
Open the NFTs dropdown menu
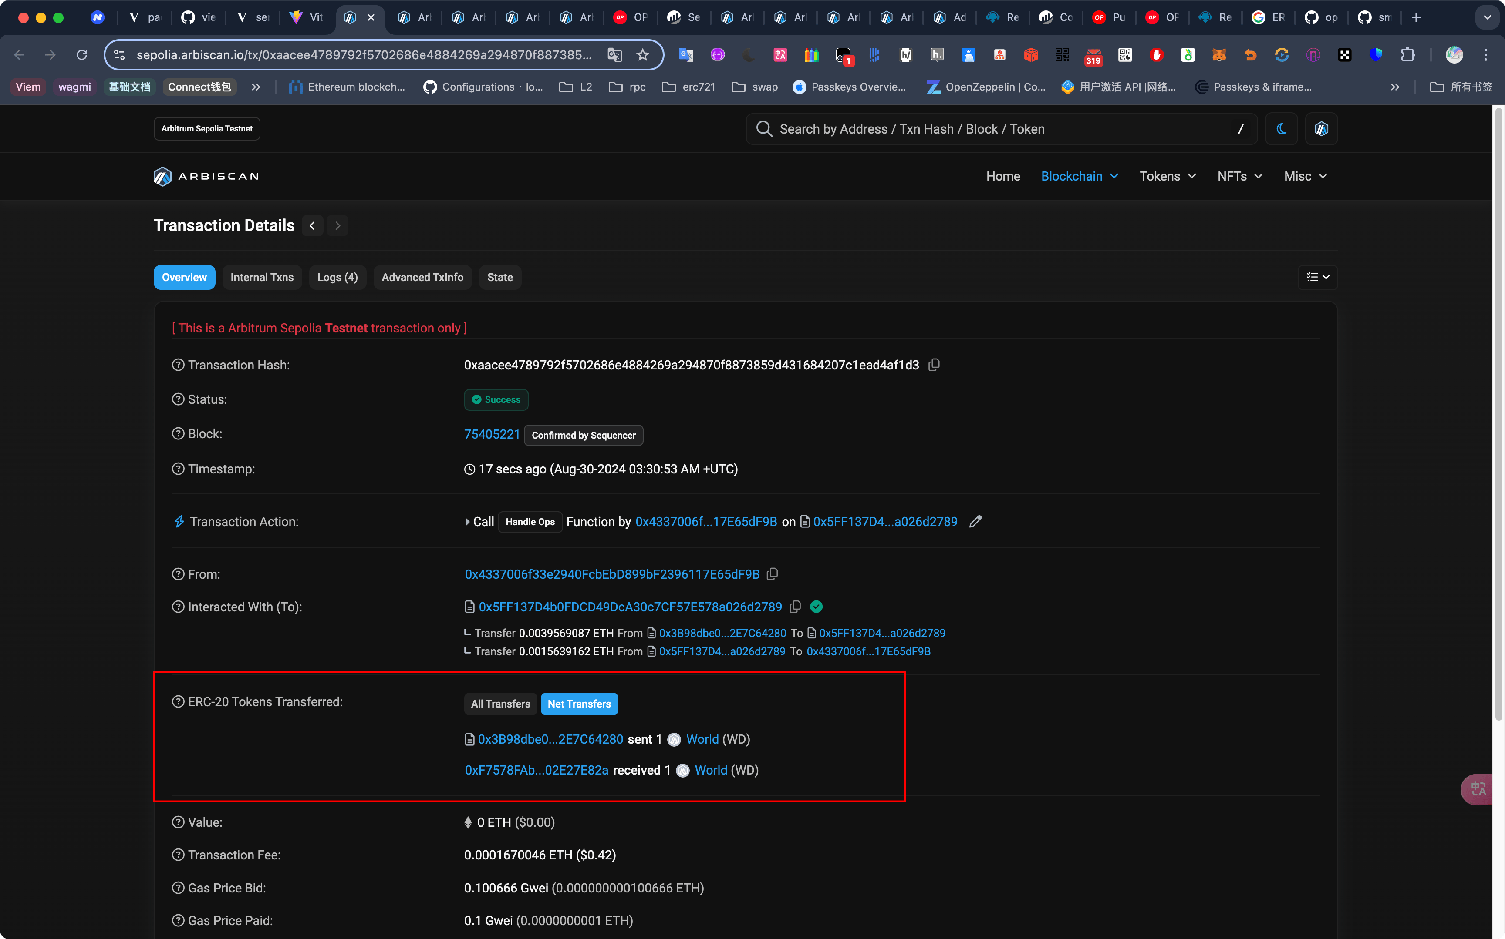(1240, 176)
